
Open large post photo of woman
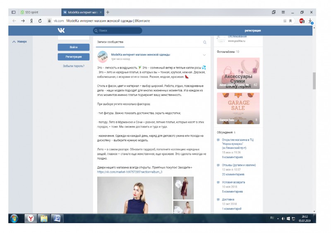[x=135, y=195]
